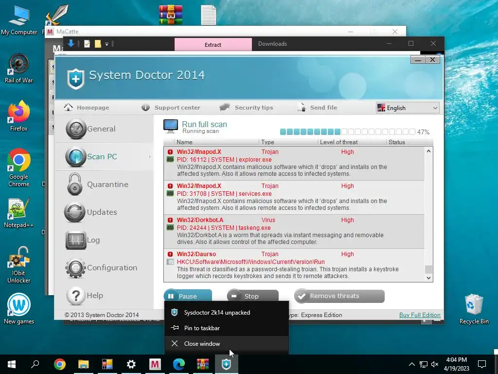The width and height of the screenshot is (498, 374).
Task: Open the notification center icon
Action: tap(482, 364)
